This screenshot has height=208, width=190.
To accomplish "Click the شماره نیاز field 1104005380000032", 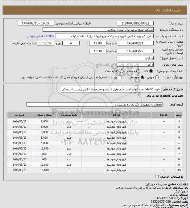I will click(x=135, y=23).
